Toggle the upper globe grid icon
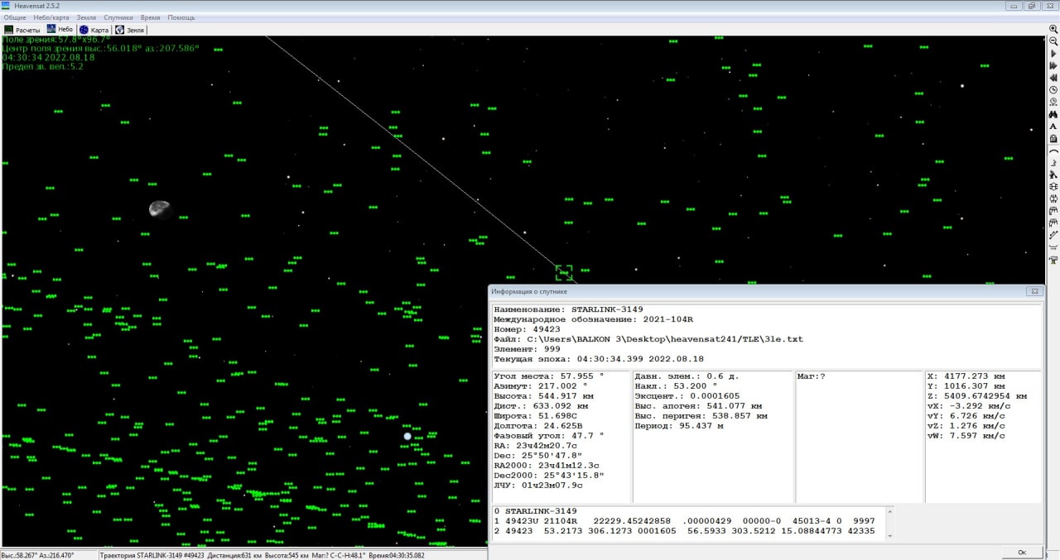This screenshot has height=560, width=1060. tap(1053, 187)
